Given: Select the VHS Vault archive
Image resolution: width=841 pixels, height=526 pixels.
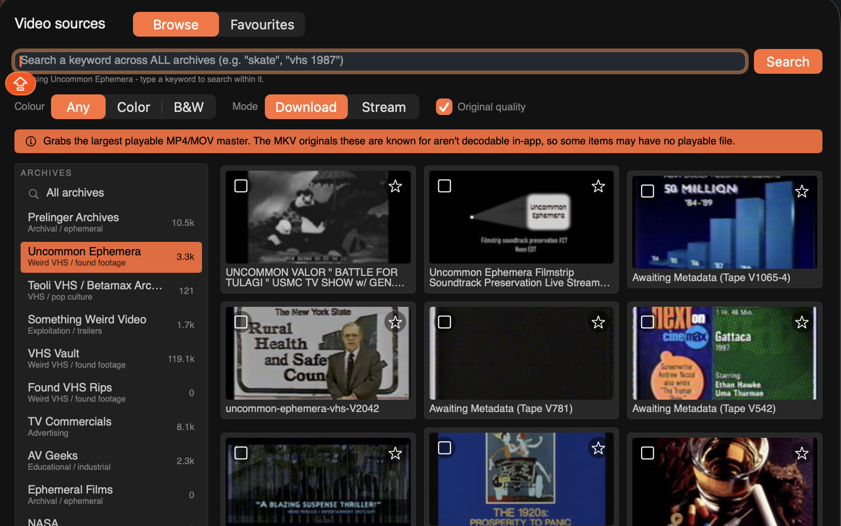Looking at the screenshot, I should point(111,359).
